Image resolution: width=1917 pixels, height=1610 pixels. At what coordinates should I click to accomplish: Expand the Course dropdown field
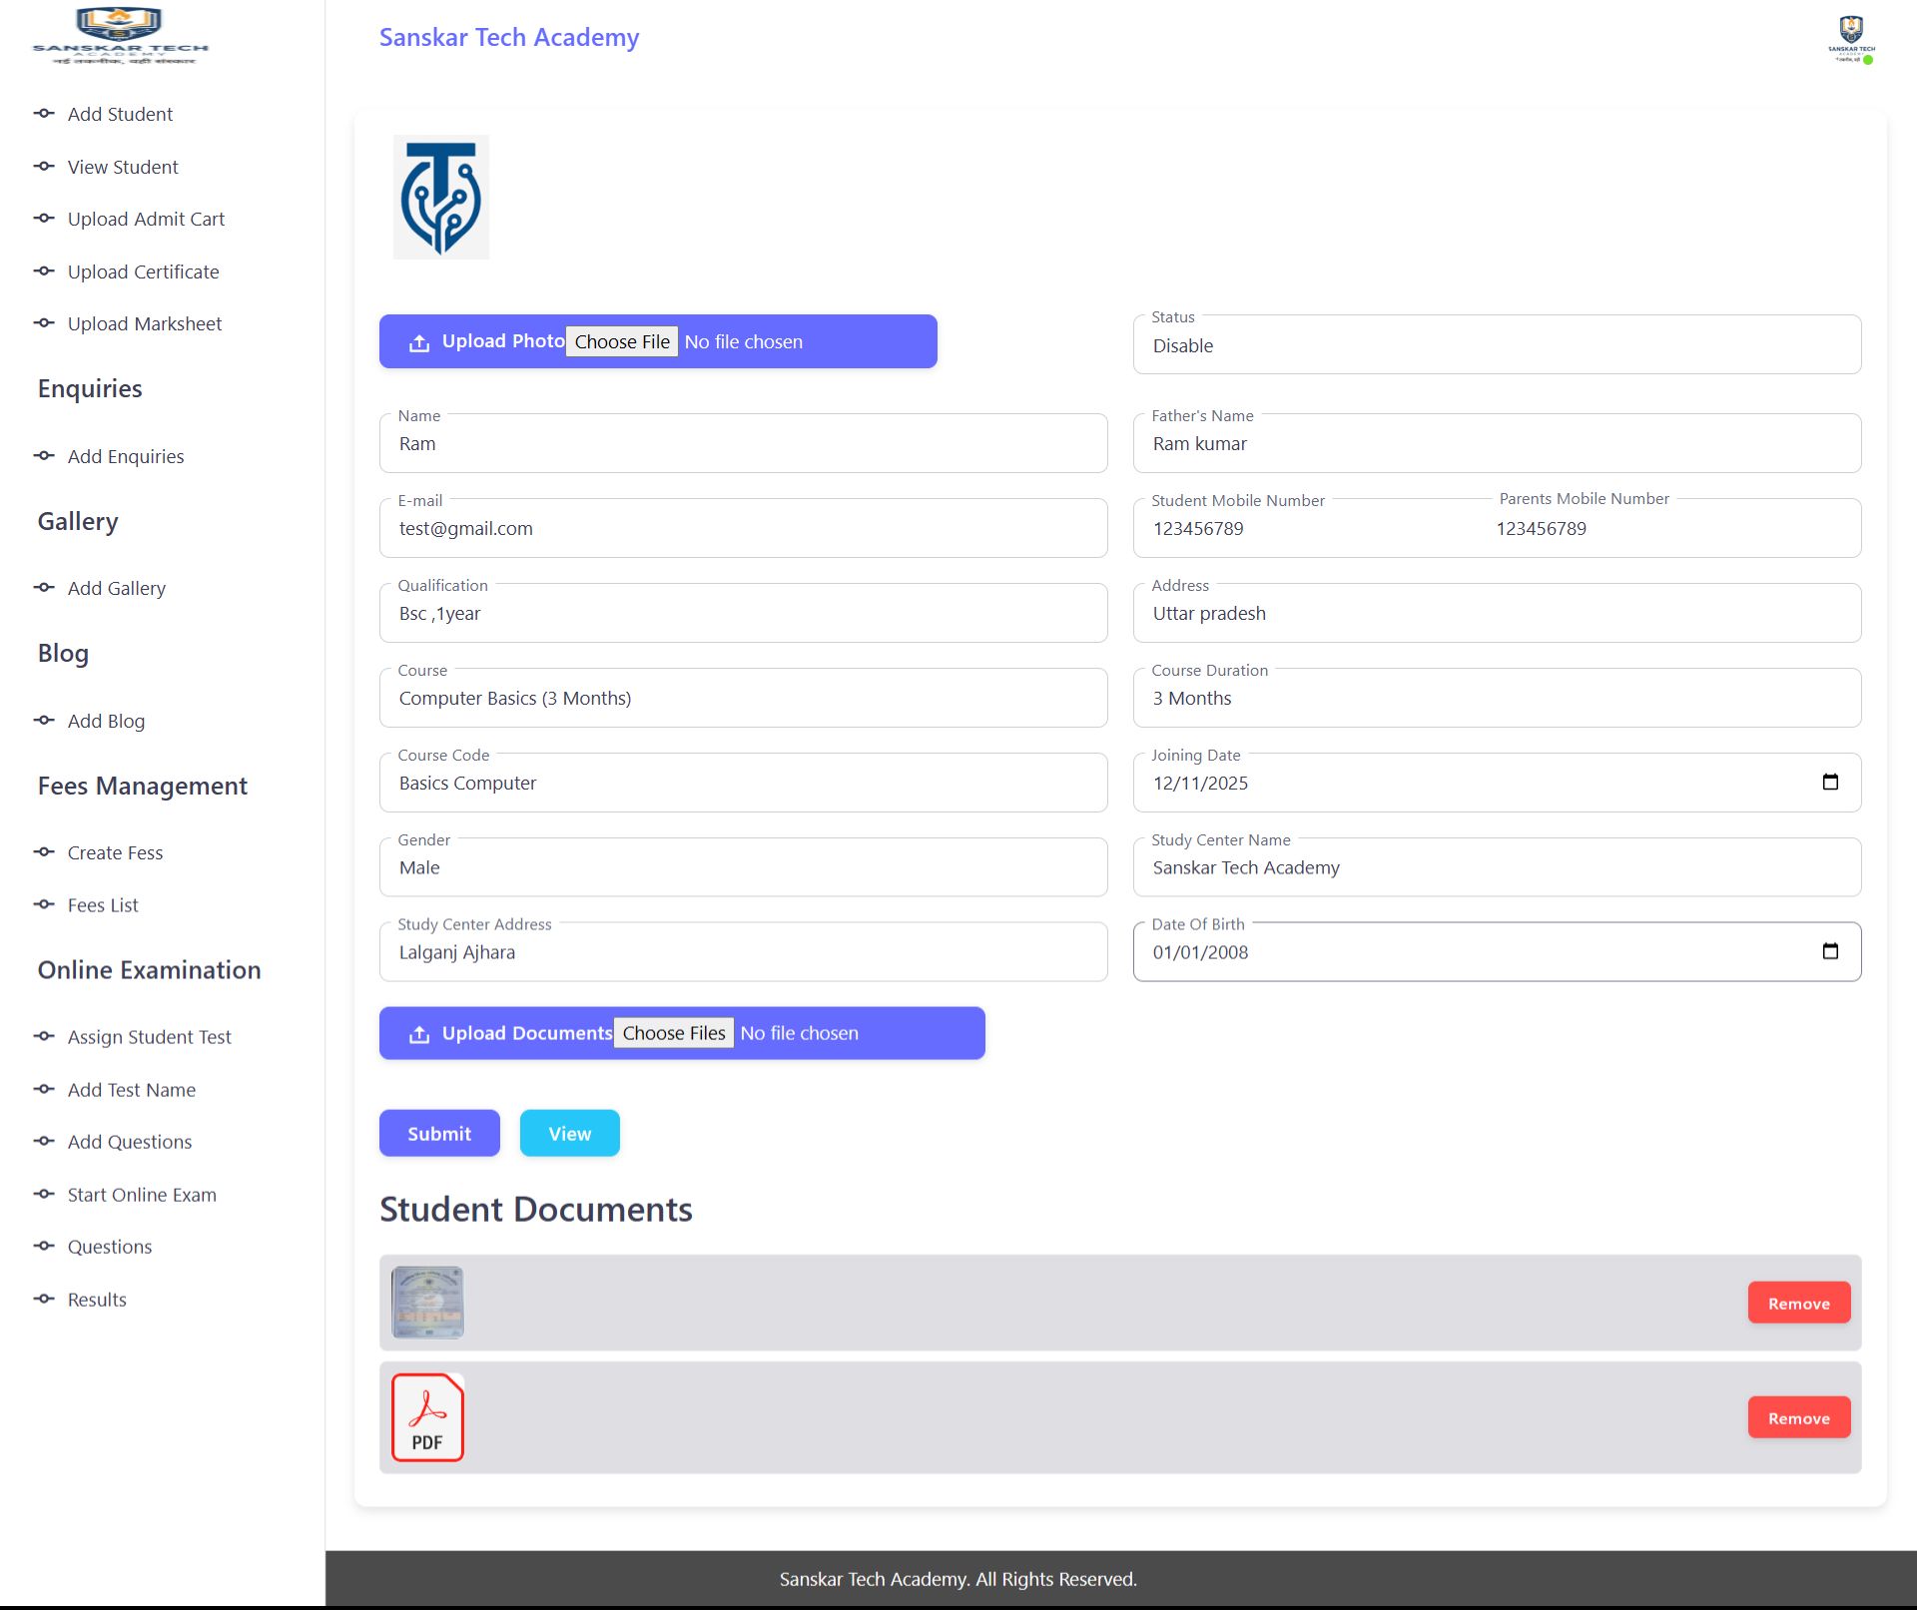pyautogui.click(x=743, y=699)
